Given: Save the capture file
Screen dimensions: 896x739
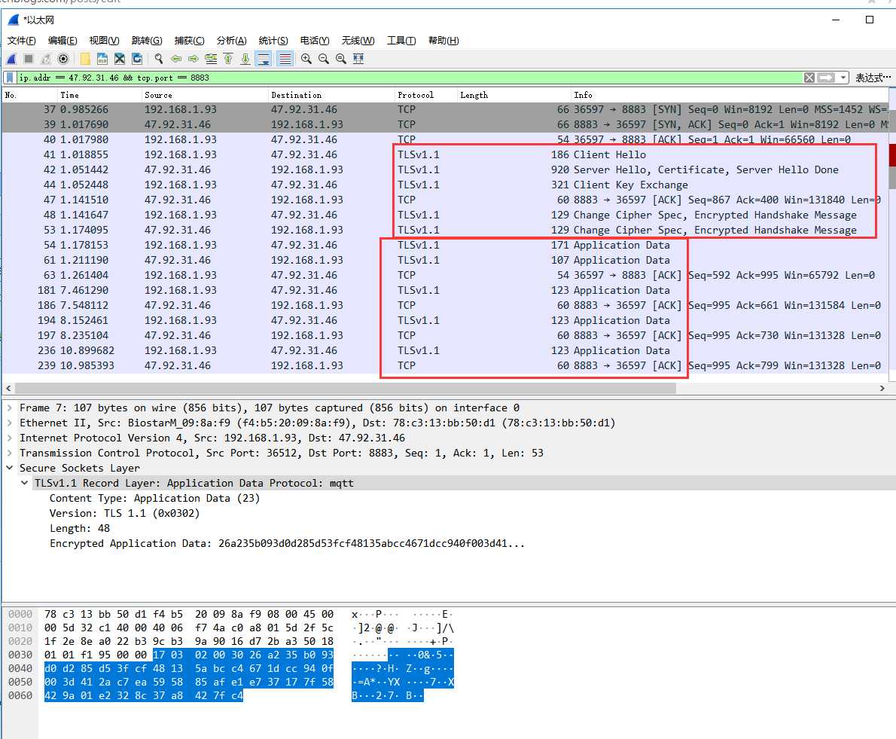Looking at the screenshot, I should [x=102, y=59].
